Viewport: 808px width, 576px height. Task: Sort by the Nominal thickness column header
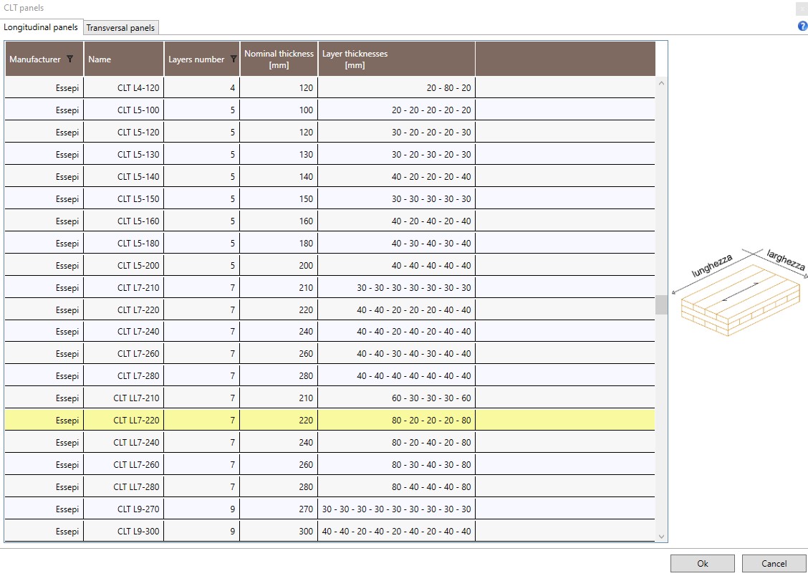tap(279, 59)
